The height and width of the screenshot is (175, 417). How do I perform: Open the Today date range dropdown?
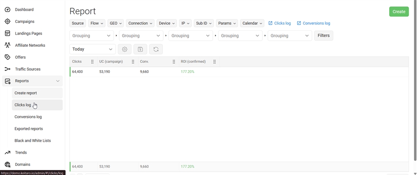point(93,49)
